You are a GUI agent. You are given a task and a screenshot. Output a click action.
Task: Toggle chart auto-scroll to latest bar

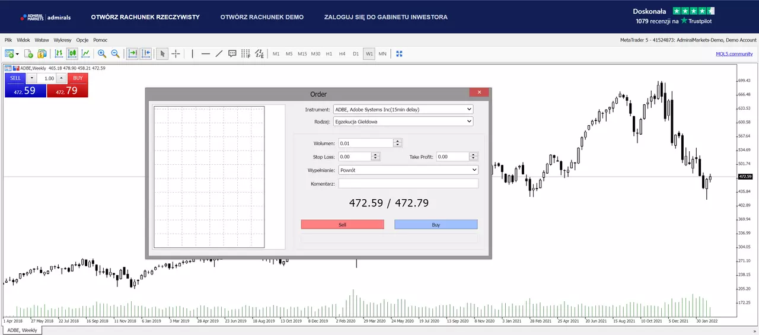[132, 53]
